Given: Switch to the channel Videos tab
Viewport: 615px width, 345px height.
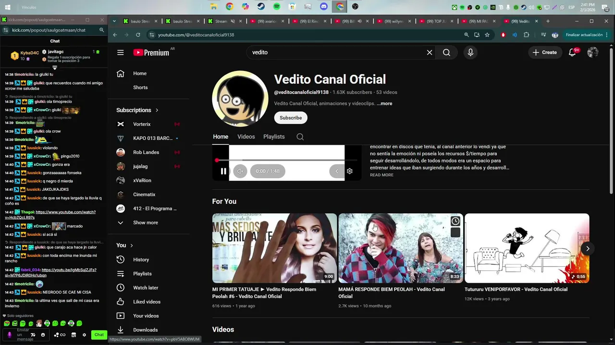Looking at the screenshot, I should point(246,137).
